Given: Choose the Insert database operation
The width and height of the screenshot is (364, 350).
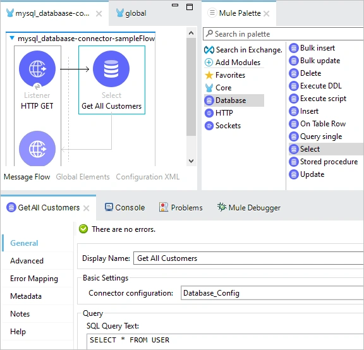Looking at the screenshot, I should [303, 111].
